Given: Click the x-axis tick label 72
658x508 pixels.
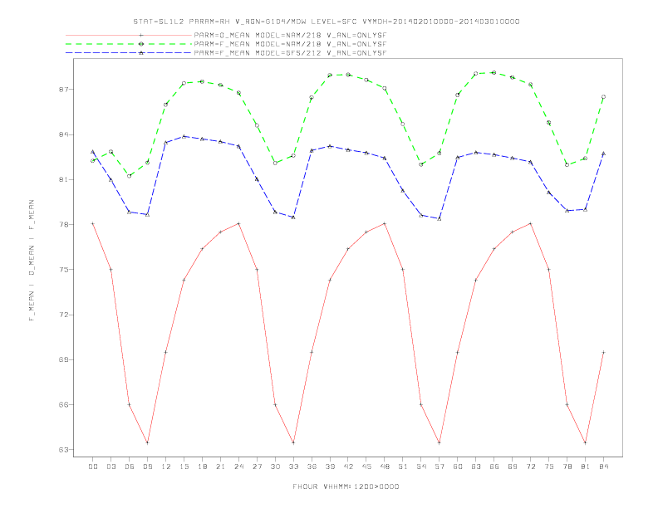Looking at the screenshot, I should point(530,466).
